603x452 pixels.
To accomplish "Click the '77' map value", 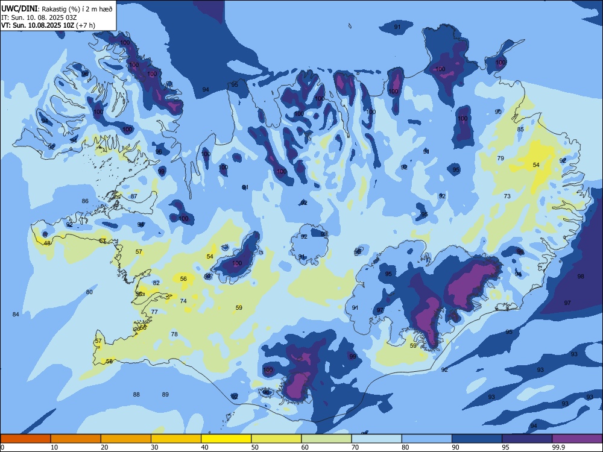I will [x=154, y=312].
